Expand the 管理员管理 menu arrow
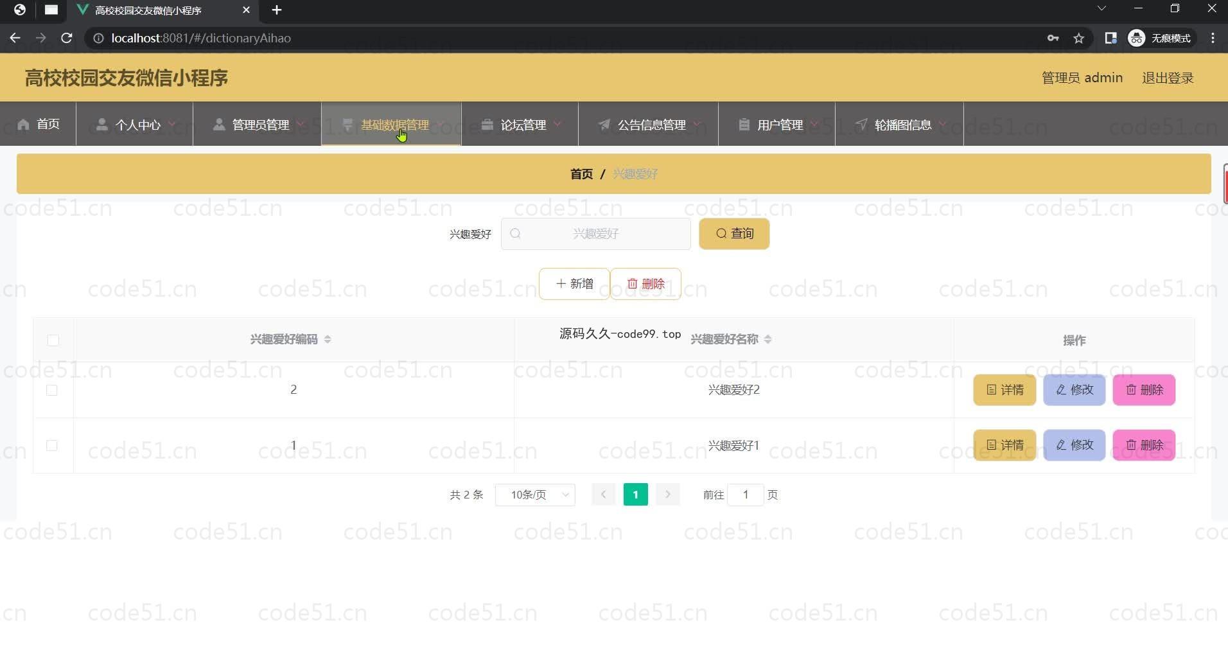 pyautogui.click(x=300, y=123)
